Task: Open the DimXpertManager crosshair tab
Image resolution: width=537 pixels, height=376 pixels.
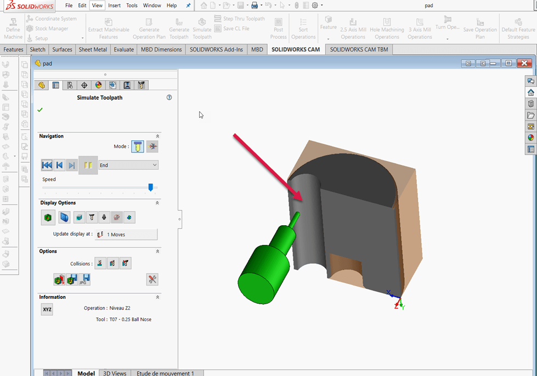Action: (84, 85)
